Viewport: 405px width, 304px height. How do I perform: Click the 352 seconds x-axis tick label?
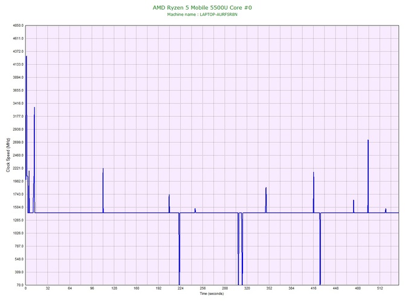pyautogui.click(x=269, y=288)
